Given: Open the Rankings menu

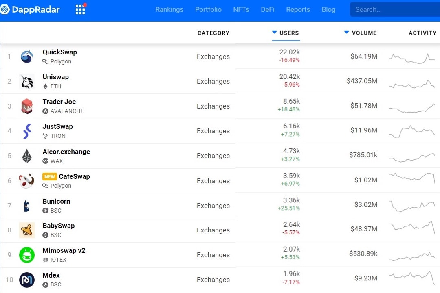Looking at the screenshot, I should point(169,9).
